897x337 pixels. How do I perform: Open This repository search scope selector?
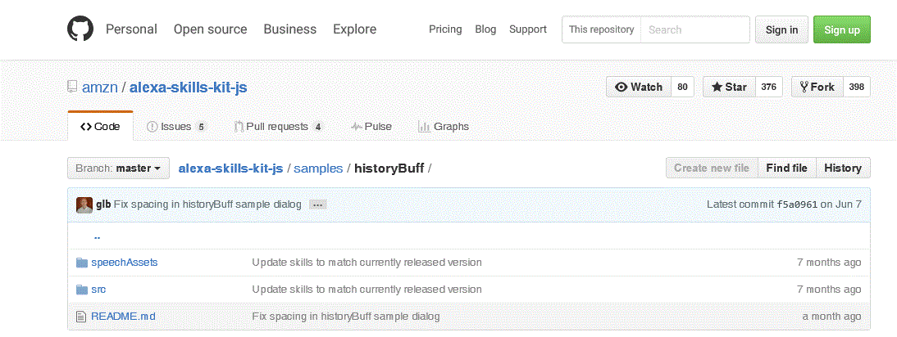[601, 29]
